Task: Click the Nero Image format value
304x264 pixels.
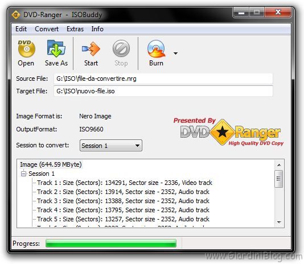Action: coord(95,116)
